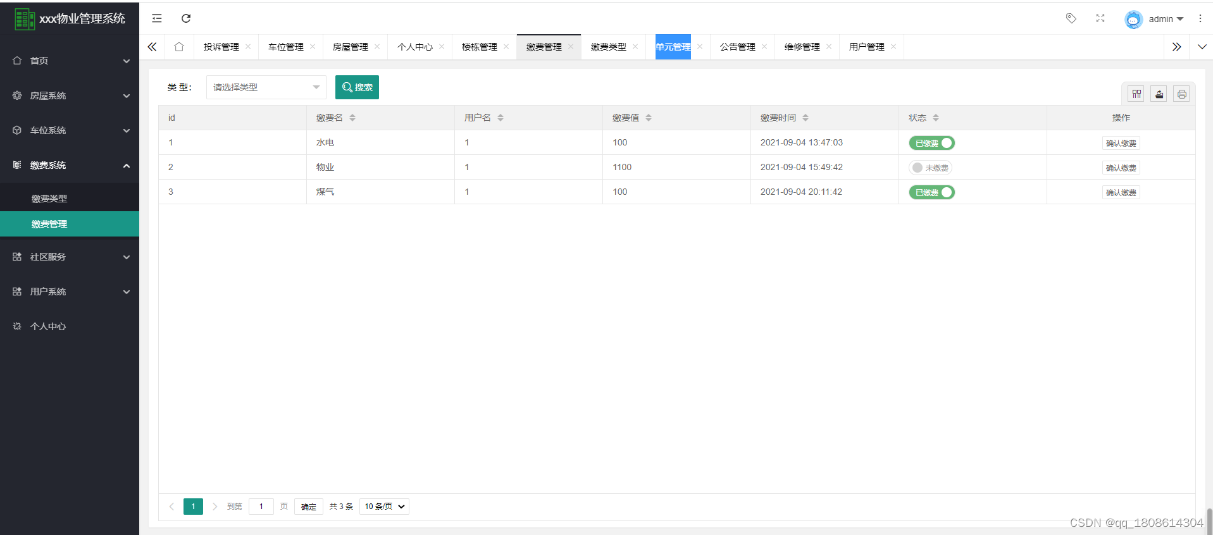Expand the 用户系统 sidebar menu

[x=70, y=292]
